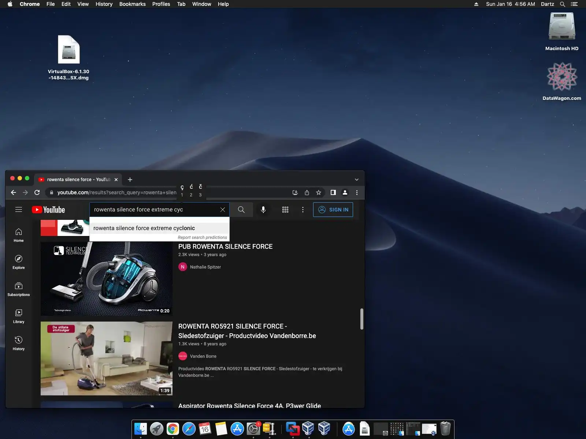Bookmark this page with the star icon
The image size is (586, 439).
(319, 192)
